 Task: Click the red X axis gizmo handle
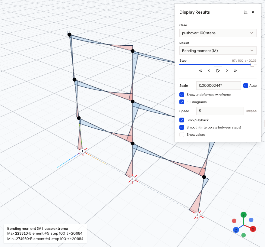[x=253, y=229]
